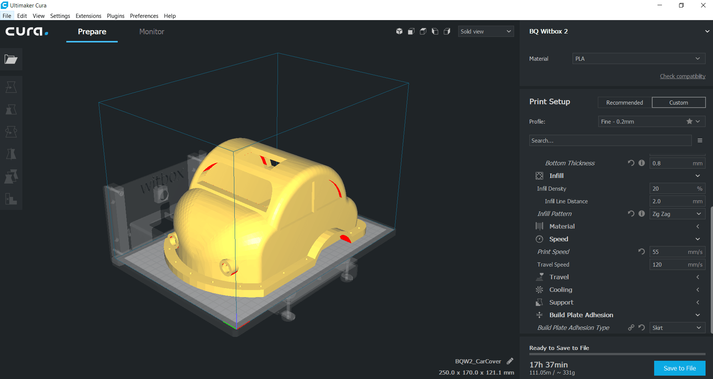The width and height of the screenshot is (713, 379).
Task: Select the Scale tool in left toolbar
Action: [11, 109]
